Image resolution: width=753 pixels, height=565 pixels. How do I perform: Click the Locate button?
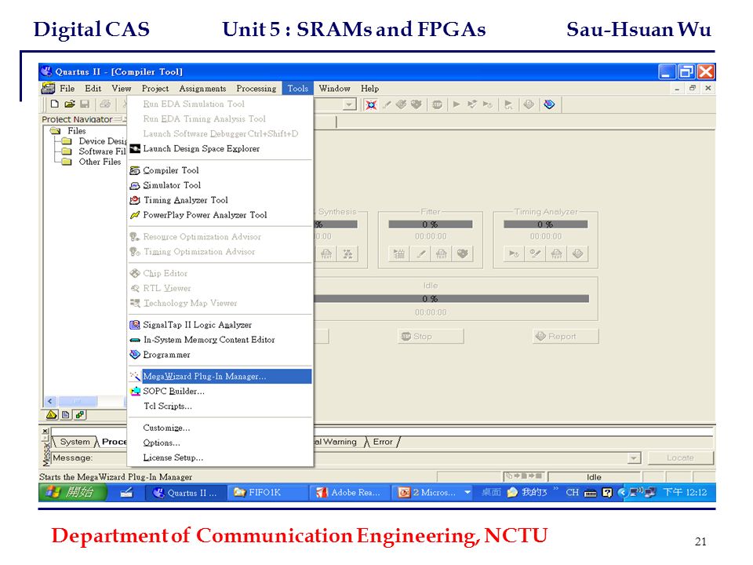pos(680,457)
